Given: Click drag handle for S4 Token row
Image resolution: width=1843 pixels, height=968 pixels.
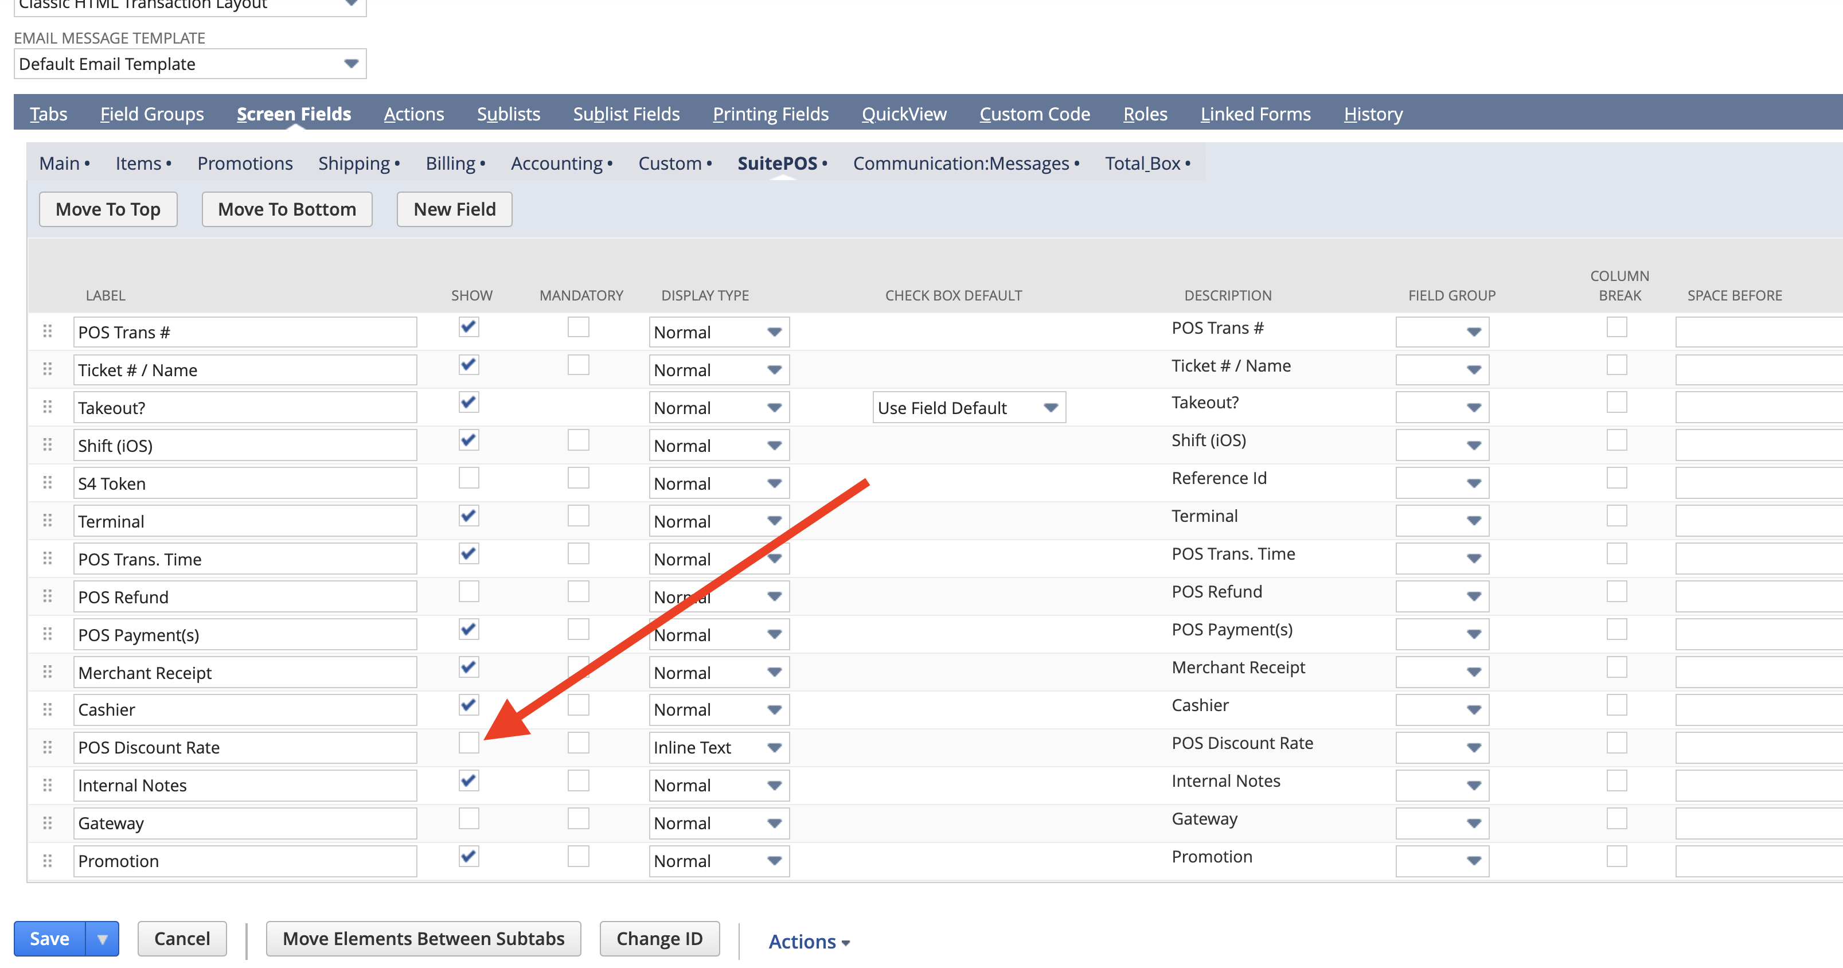Looking at the screenshot, I should [x=47, y=483].
